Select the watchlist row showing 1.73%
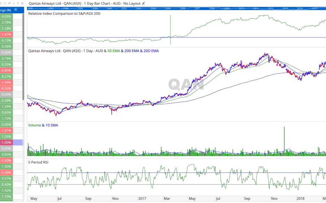The image size is (326, 203). tap(11, 118)
